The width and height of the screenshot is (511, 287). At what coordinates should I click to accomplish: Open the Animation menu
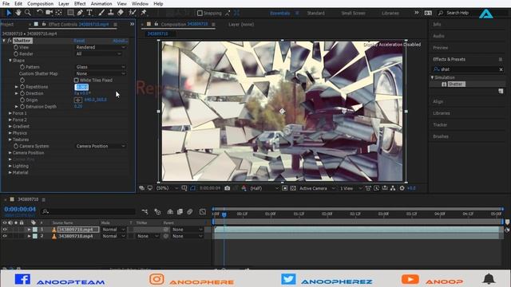coord(101,3)
